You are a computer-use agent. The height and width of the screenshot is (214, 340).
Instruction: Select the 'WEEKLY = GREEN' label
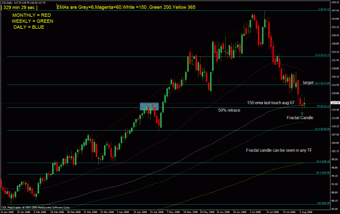tap(32, 21)
